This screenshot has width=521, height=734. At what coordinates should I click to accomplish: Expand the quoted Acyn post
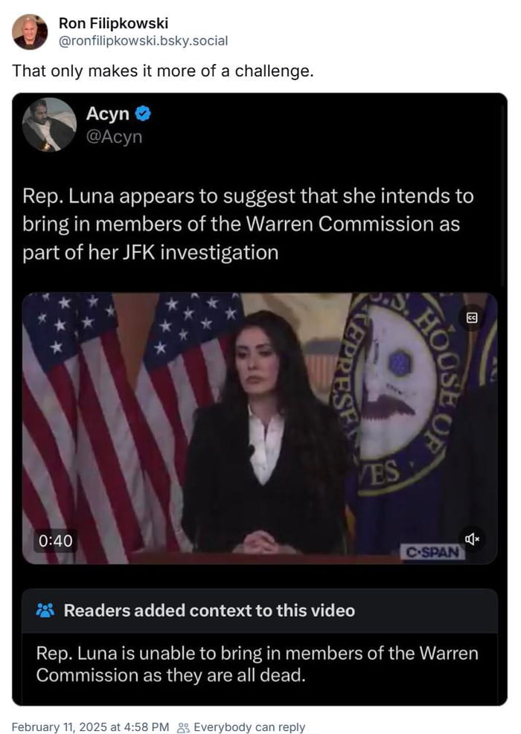click(x=260, y=223)
